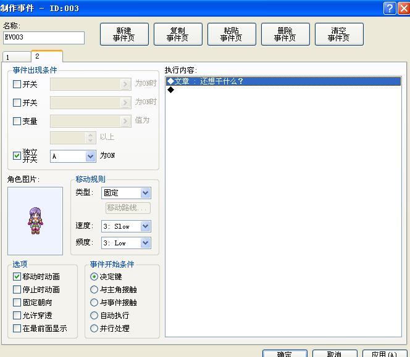Click the 名称 field containing EV003
Screen dimensions: 410x357
(44, 38)
